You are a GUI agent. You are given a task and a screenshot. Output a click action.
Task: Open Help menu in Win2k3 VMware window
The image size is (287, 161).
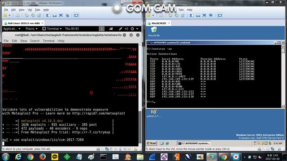click(189, 10)
